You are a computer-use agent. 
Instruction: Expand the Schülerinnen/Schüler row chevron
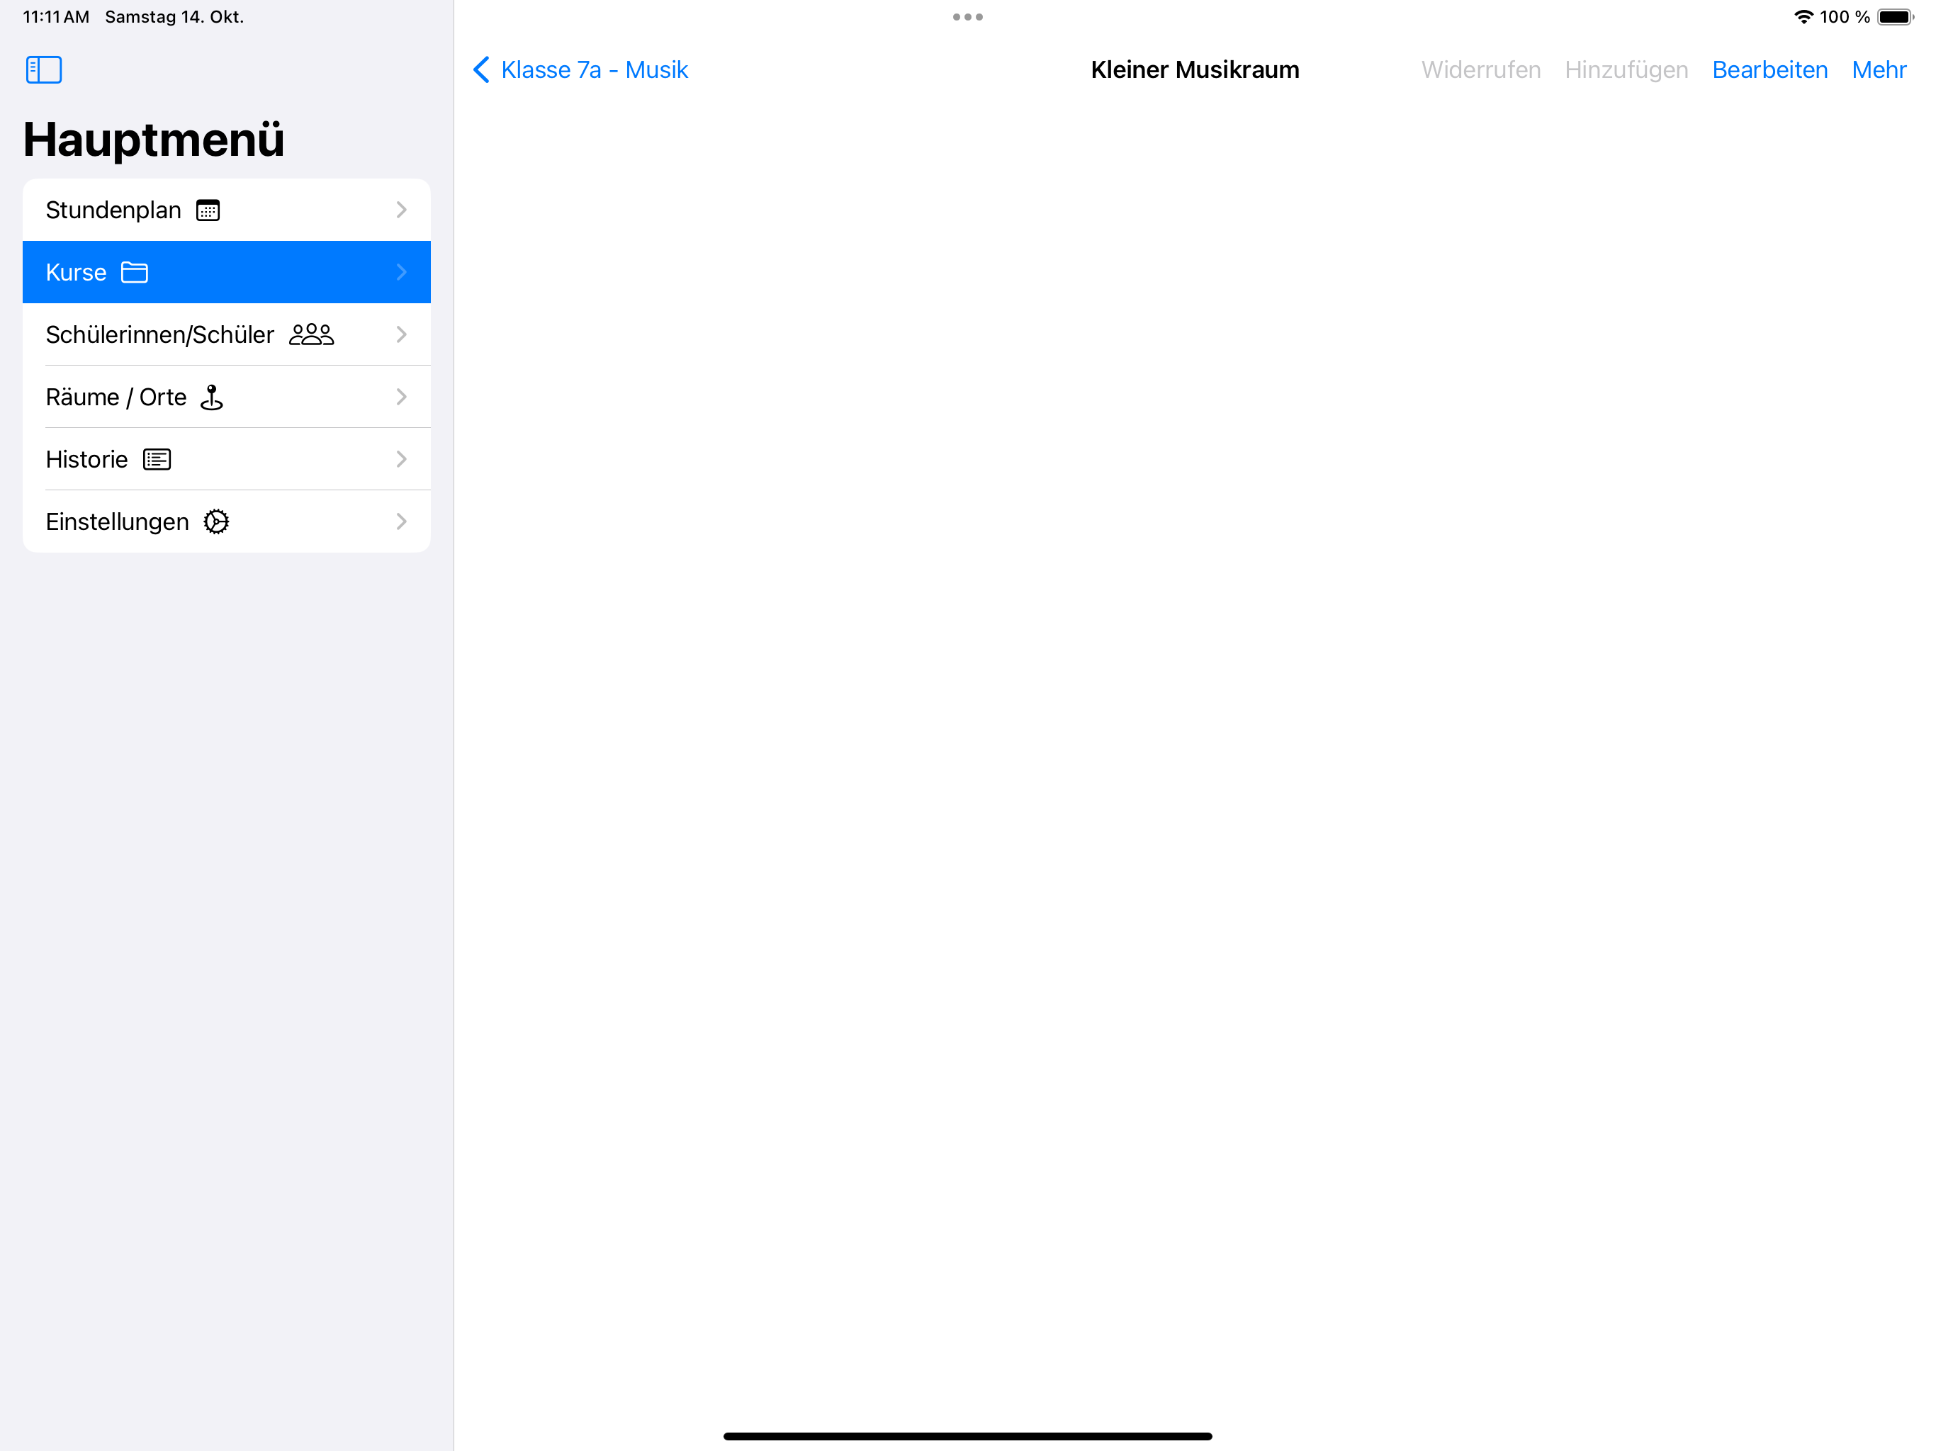pyautogui.click(x=402, y=334)
